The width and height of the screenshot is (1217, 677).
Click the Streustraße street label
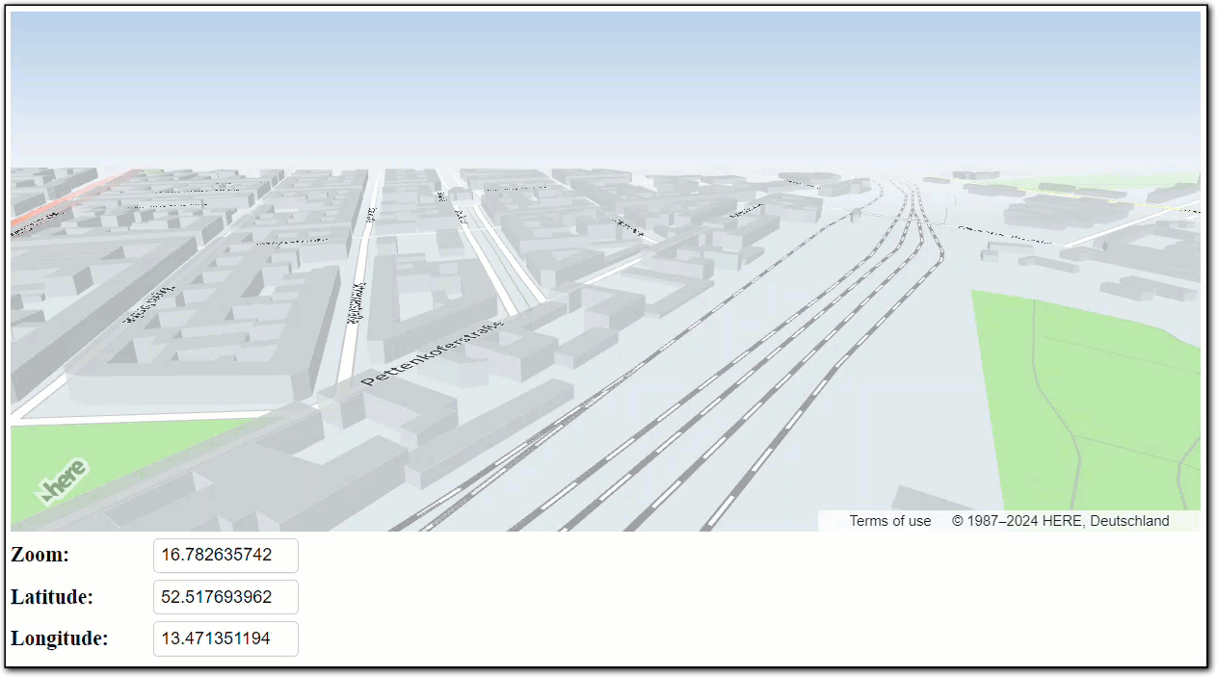pos(355,303)
